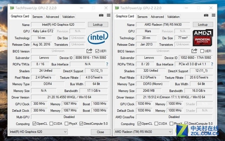The width and height of the screenshot is (225, 141).
Task: Switch to Sensors tab in AMD window
Action: pyautogui.click(x=142, y=17)
